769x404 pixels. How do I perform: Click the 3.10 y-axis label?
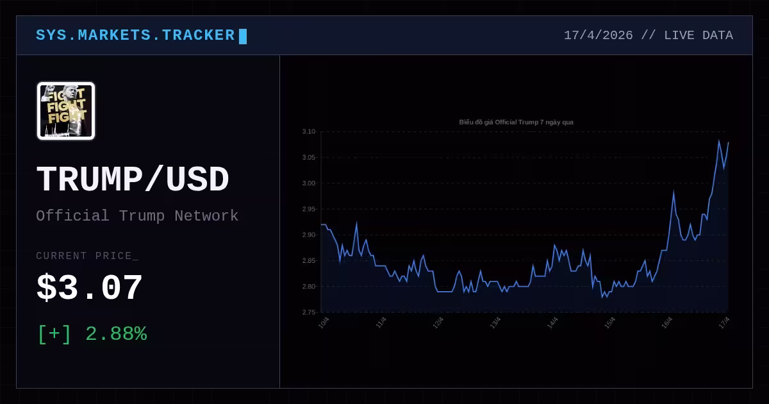(x=309, y=131)
